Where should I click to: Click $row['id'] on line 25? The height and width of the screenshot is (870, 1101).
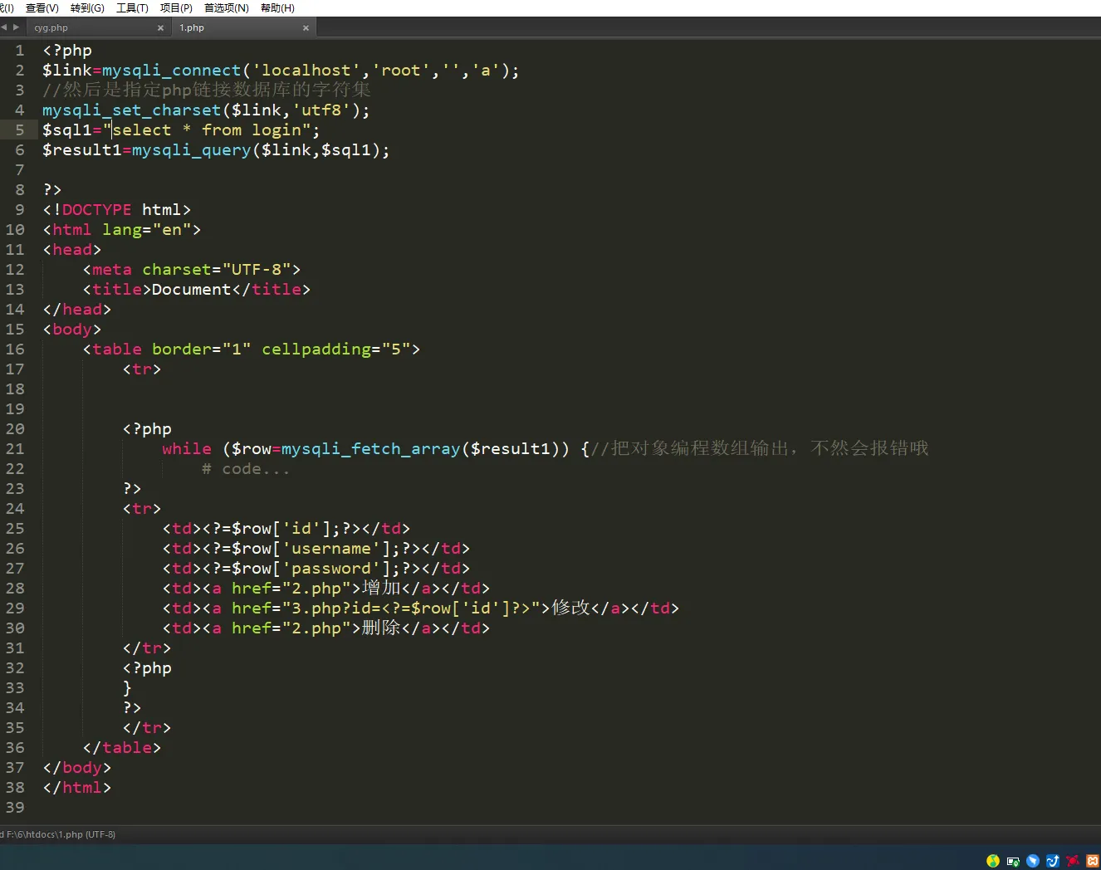click(x=281, y=529)
